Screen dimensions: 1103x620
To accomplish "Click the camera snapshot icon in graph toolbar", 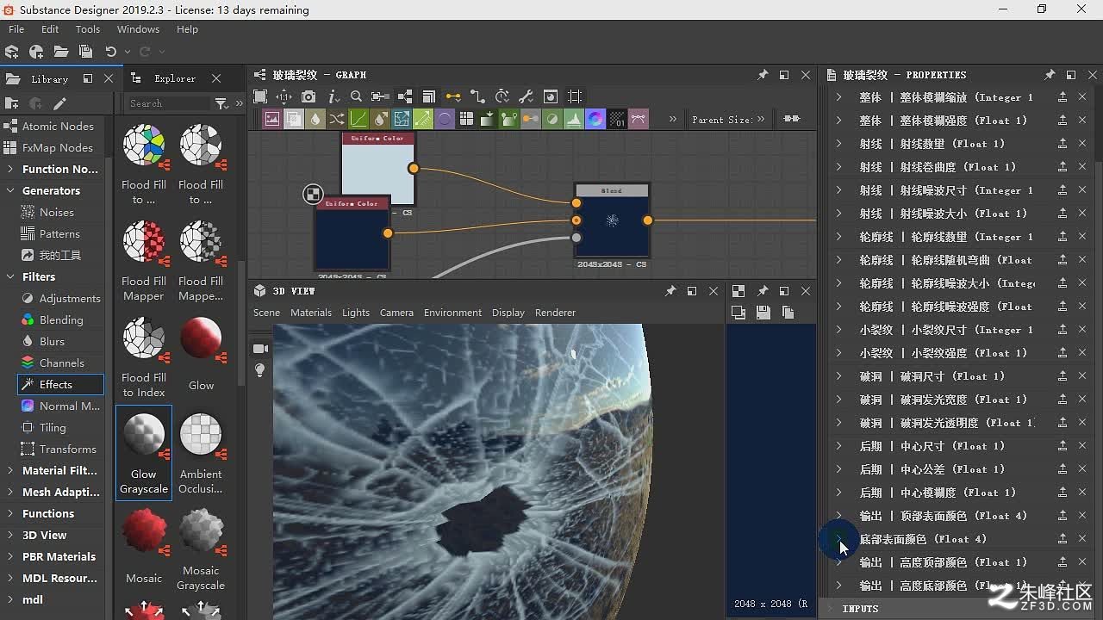I will click(x=308, y=96).
